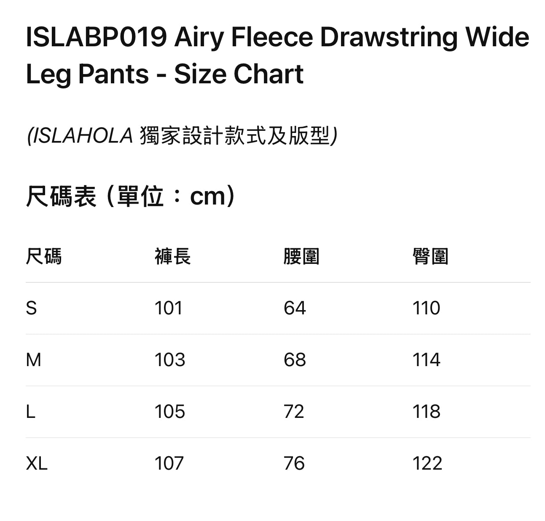The height and width of the screenshot is (521, 545).
Task: Click the ISLAHOLA 獨家設計款式及版型 subtitle
Action: pyautogui.click(x=182, y=136)
